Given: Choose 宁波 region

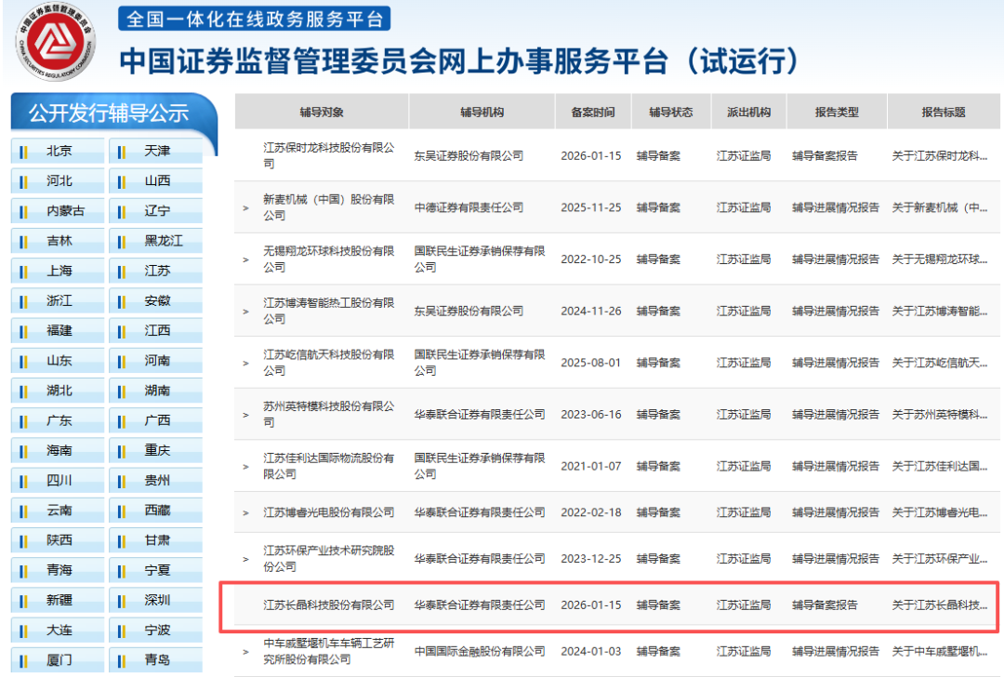Looking at the screenshot, I should (155, 631).
